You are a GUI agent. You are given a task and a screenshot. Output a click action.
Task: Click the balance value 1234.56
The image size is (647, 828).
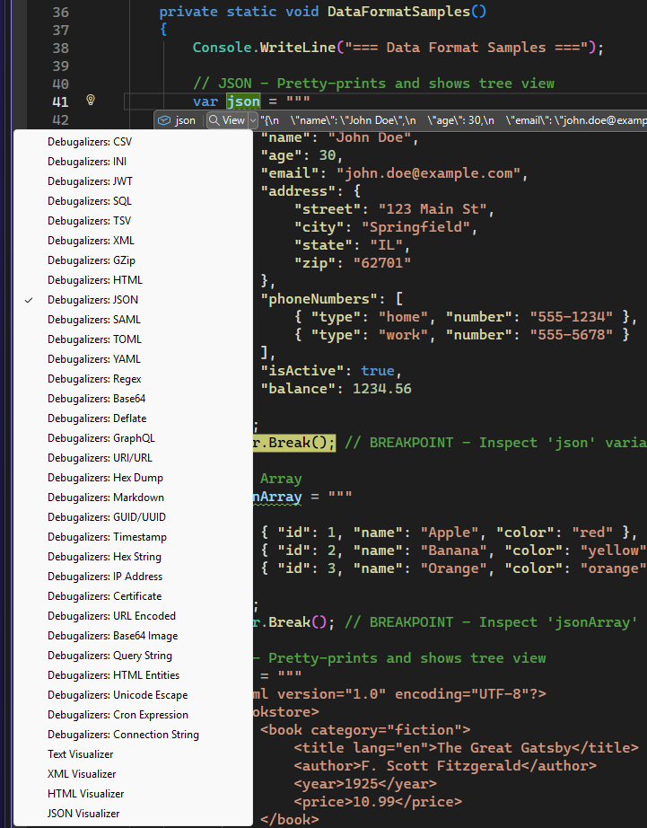382,389
